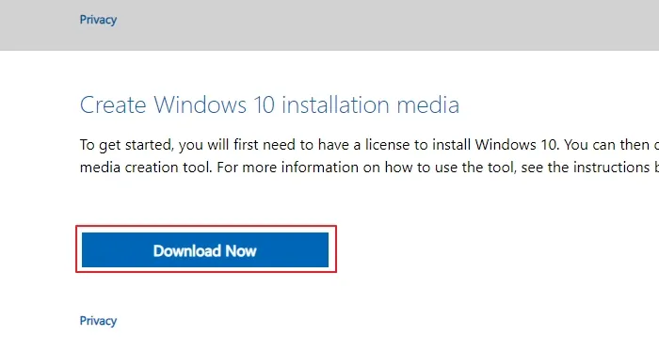Click the word 'Now' on the blue button
Viewport: 659px width, 352px height.
click(x=241, y=250)
